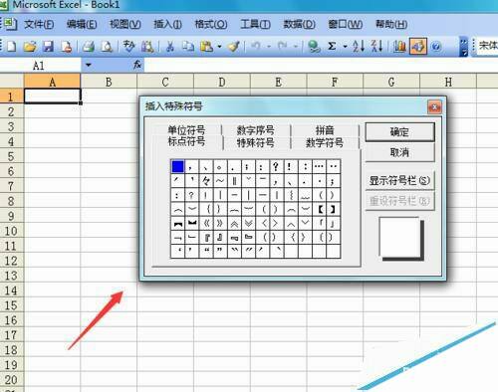Click the Open folder icon

(x=30, y=47)
